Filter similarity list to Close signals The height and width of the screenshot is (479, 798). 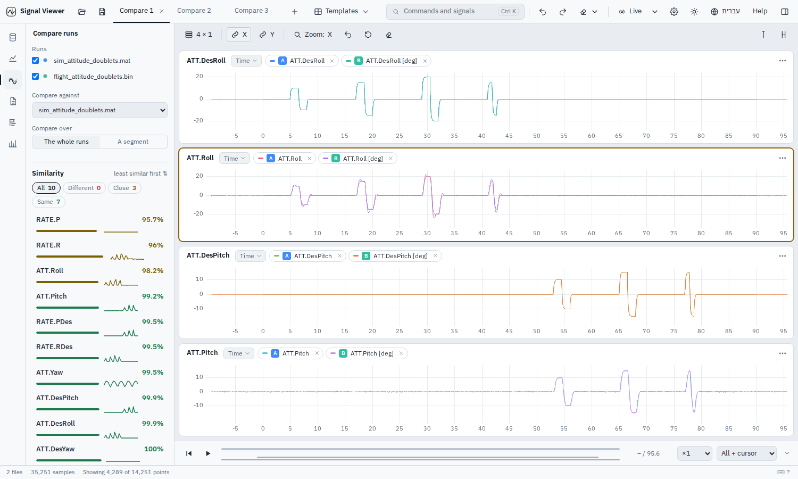coord(124,188)
